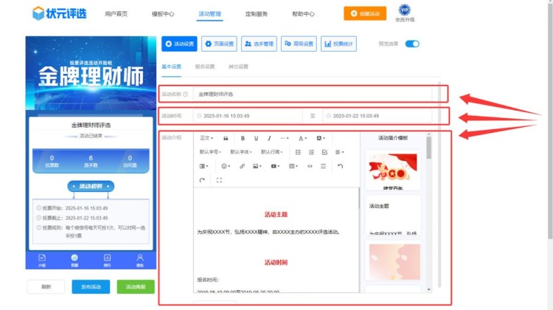
Task: Tap the 报名 sign-up icon in preview
Action: point(139,259)
